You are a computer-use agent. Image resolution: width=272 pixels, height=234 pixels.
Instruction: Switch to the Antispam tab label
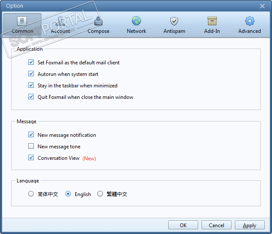(174, 31)
